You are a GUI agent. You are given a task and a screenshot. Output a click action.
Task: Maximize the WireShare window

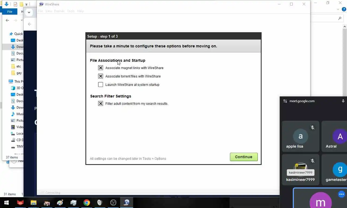(291, 4)
